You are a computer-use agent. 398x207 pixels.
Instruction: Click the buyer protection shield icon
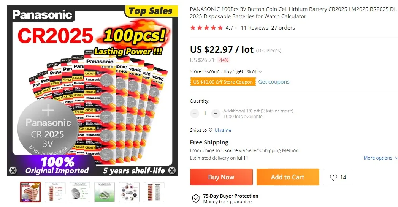(196, 199)
